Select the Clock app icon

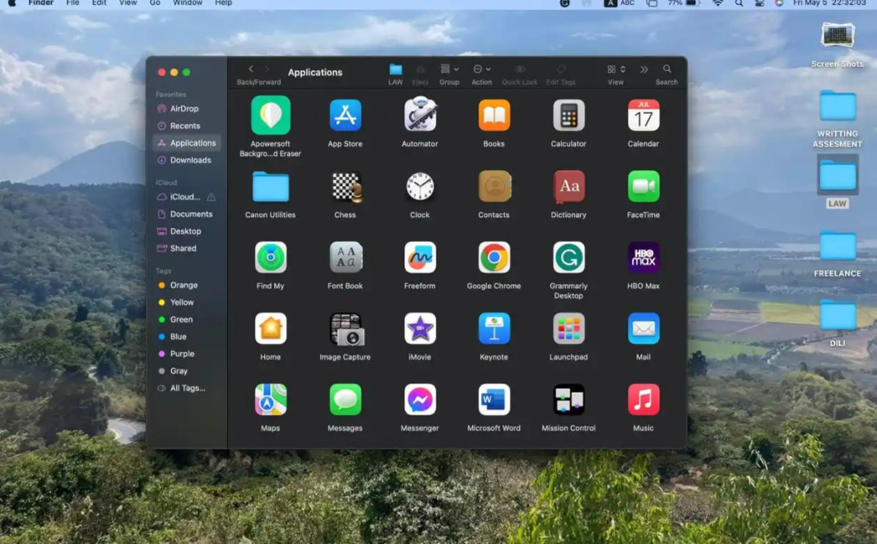[x=420, y=186]
